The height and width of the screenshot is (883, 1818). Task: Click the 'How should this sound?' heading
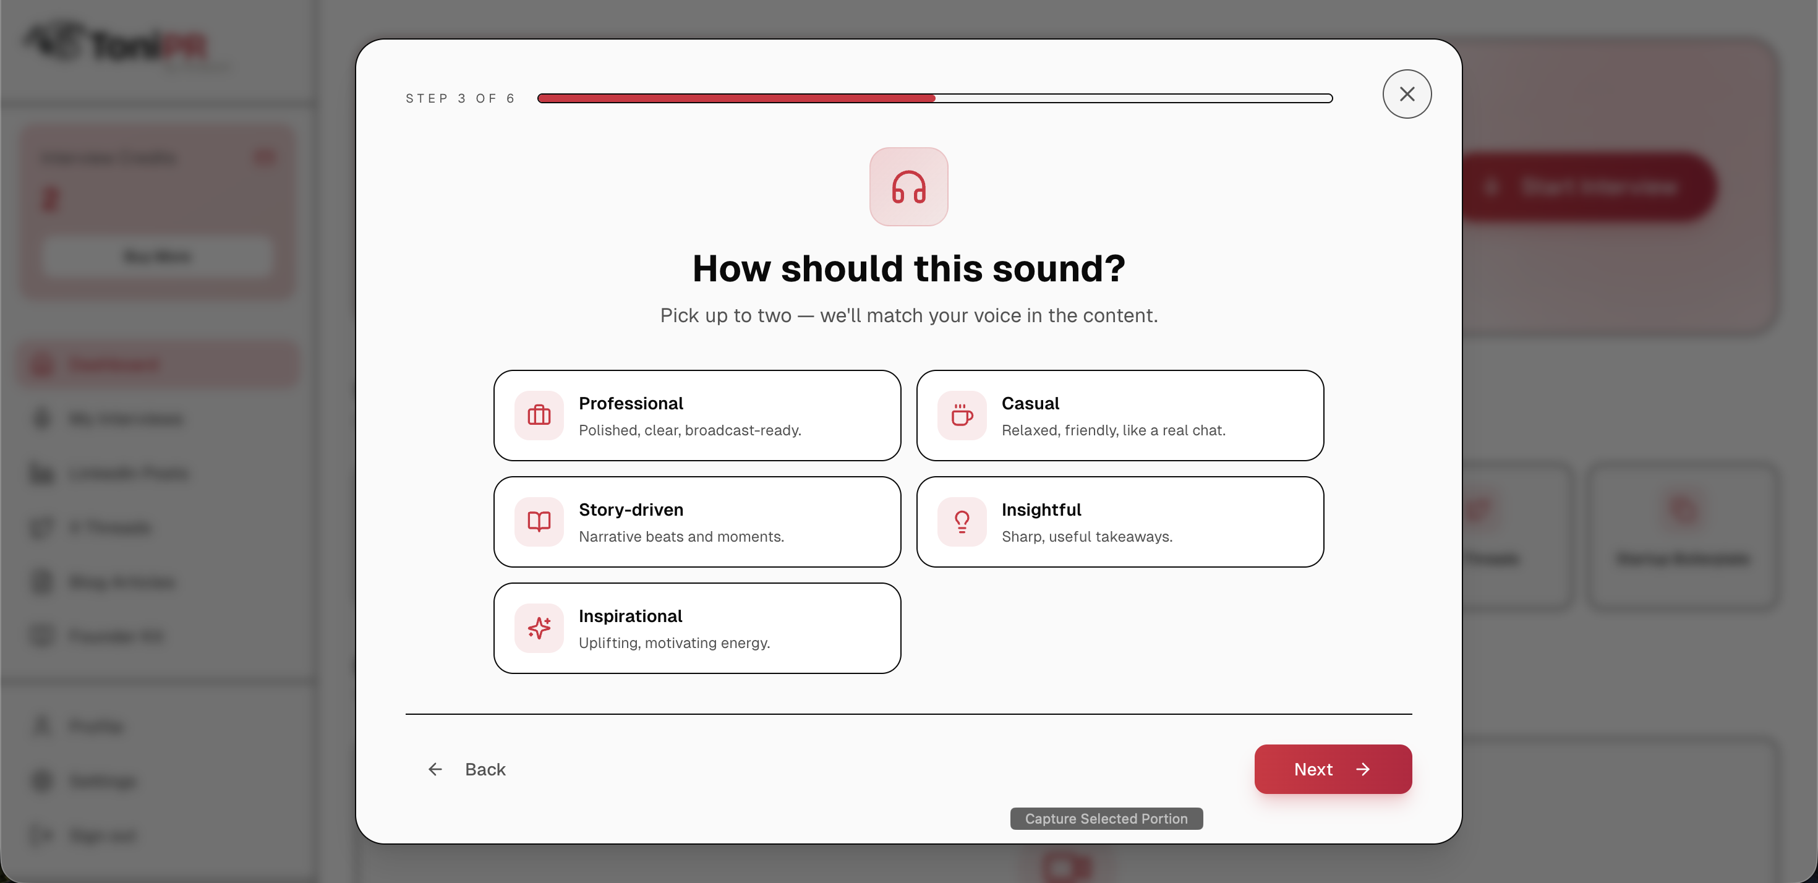[x=908, y=268]
